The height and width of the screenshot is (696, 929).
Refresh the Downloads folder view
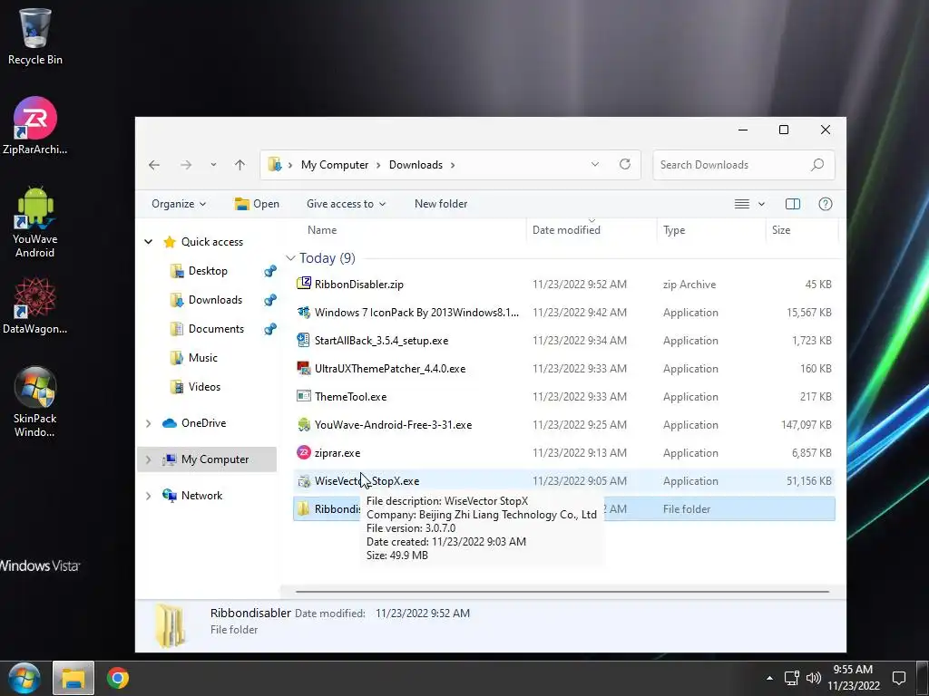625,165
